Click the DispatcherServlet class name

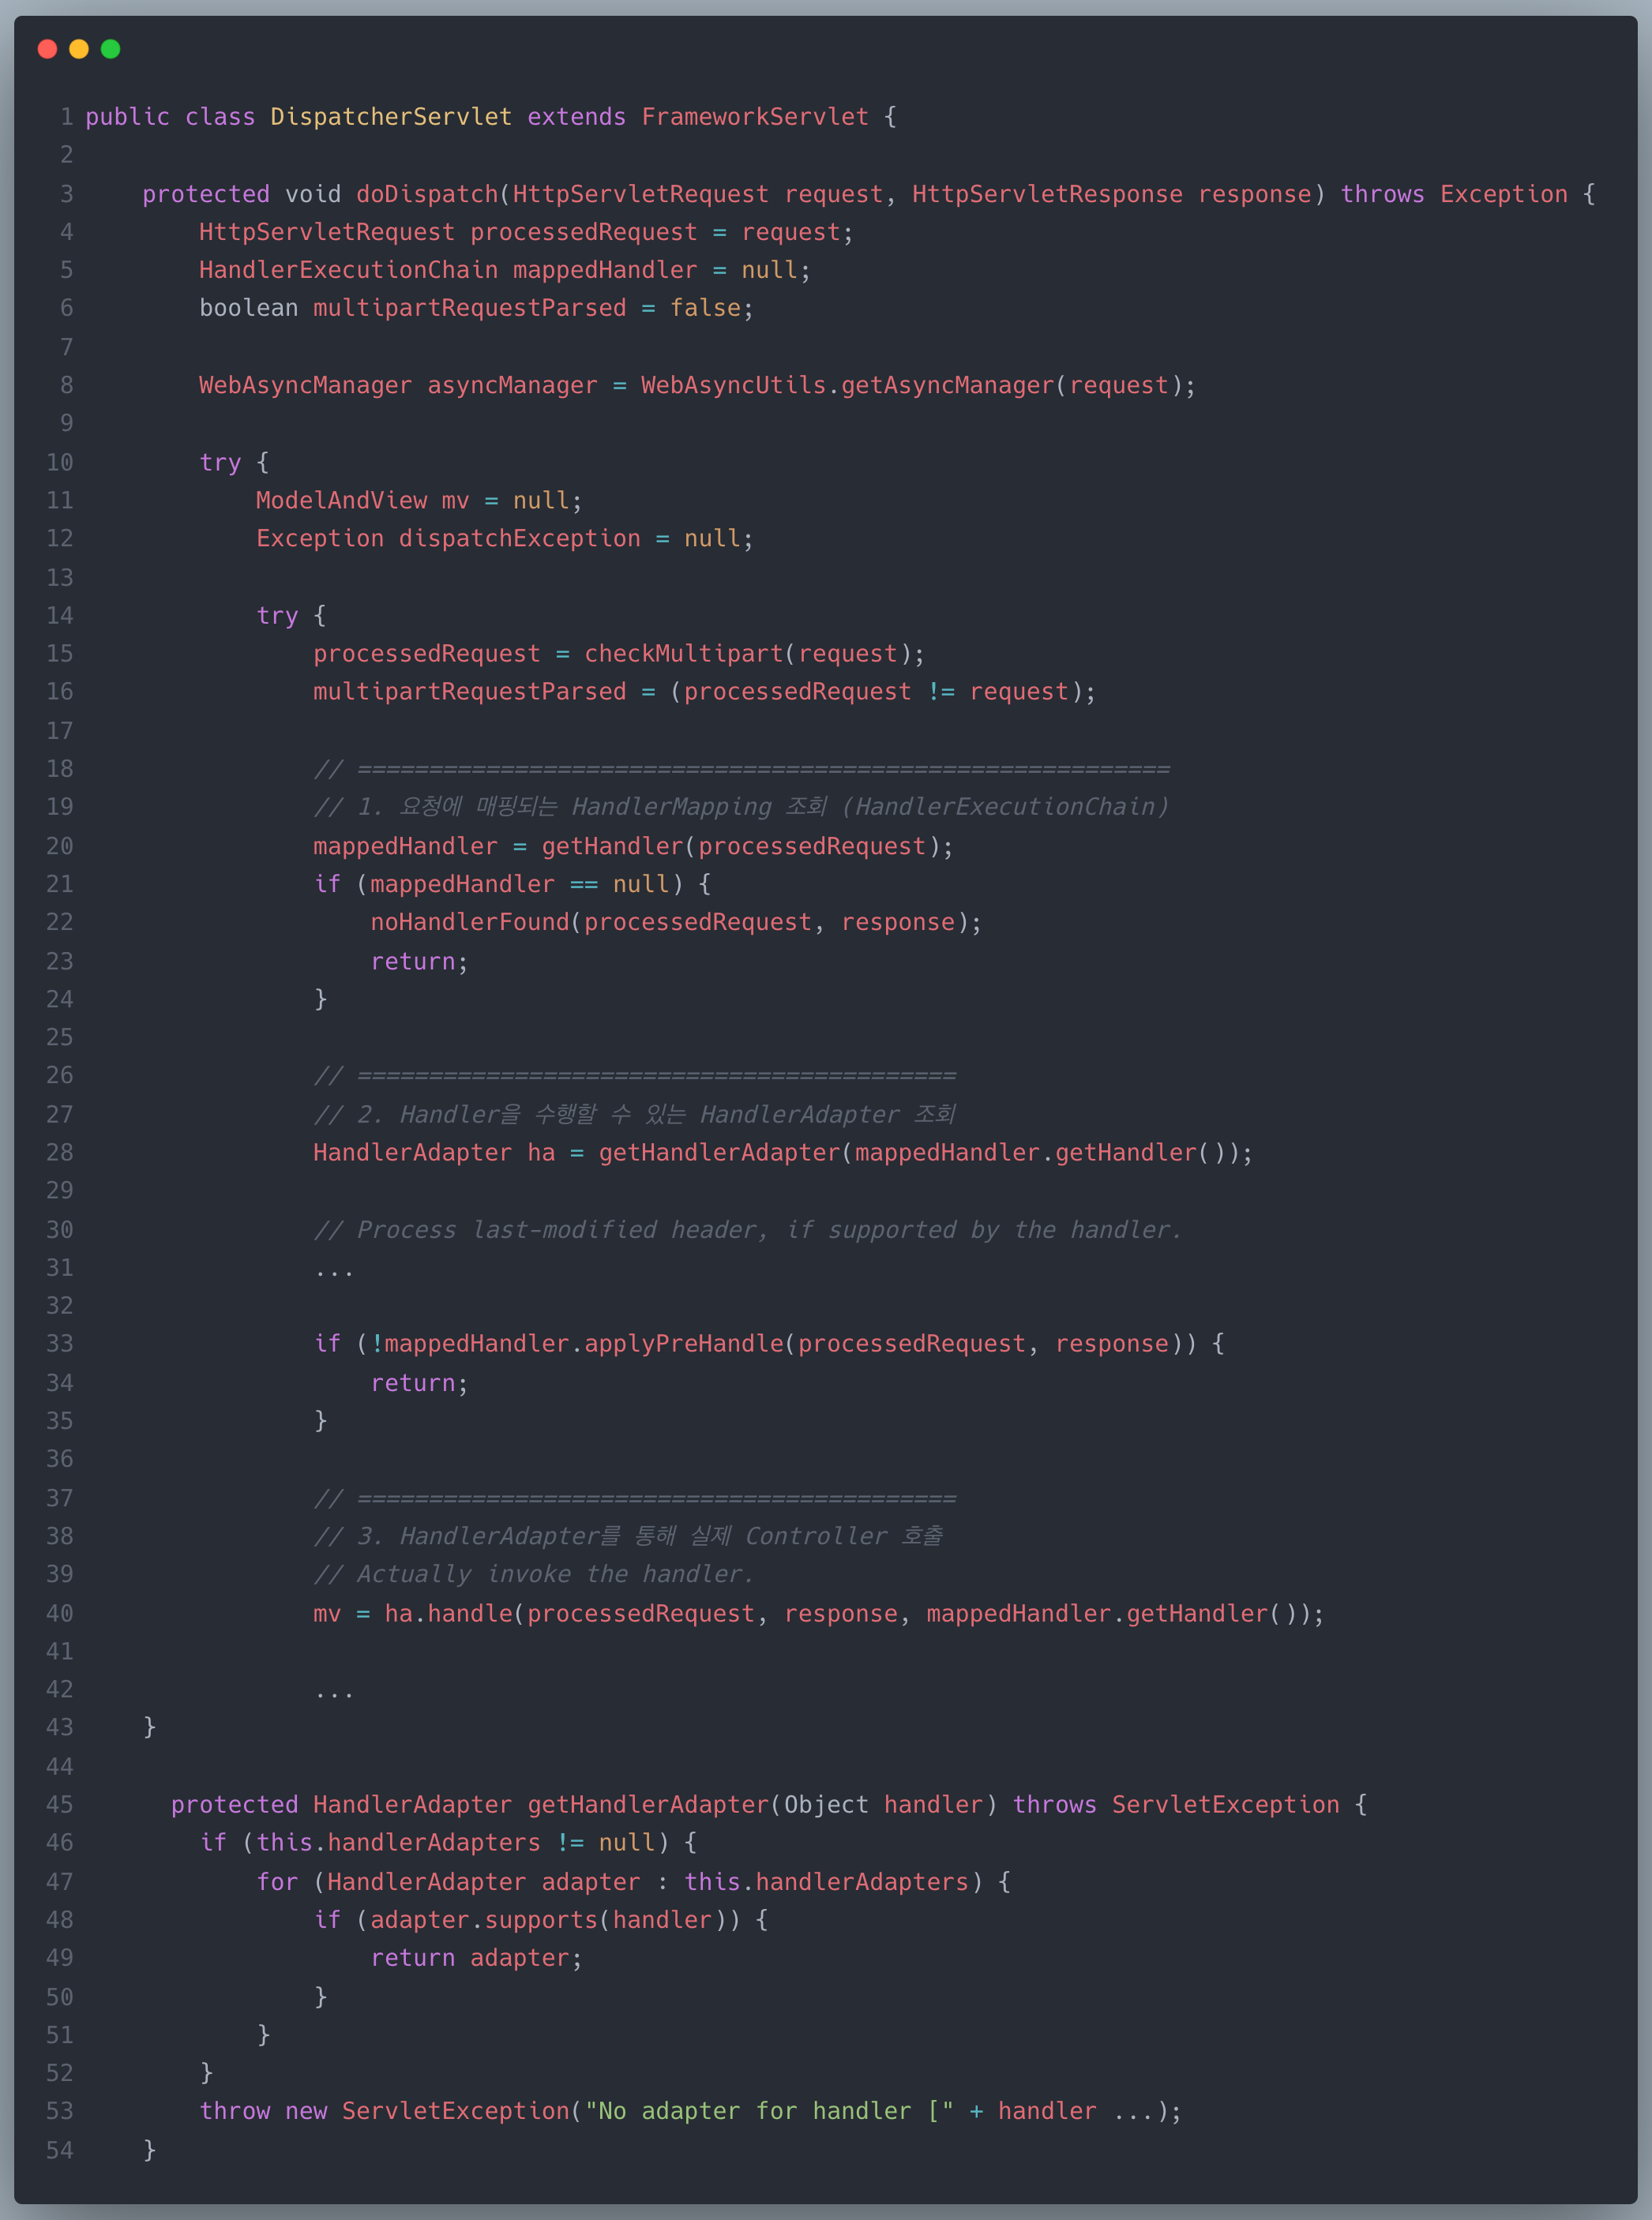pos(390,117)
